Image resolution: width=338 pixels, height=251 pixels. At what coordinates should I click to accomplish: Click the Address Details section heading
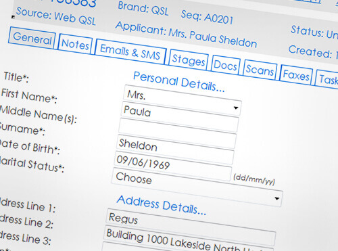click(162, 205)
